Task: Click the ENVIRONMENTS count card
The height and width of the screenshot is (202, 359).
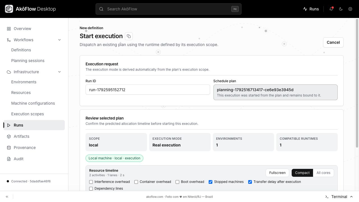Action: (243, 142)
